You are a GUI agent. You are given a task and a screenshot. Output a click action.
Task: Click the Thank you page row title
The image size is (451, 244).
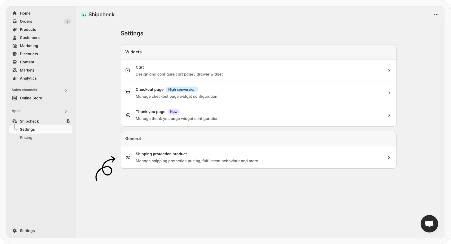(151, 112)
